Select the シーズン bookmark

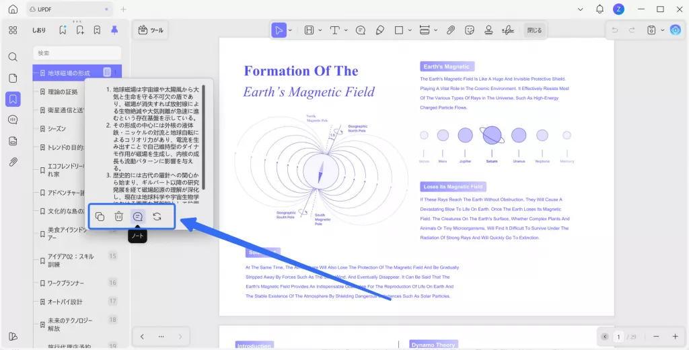57,128
